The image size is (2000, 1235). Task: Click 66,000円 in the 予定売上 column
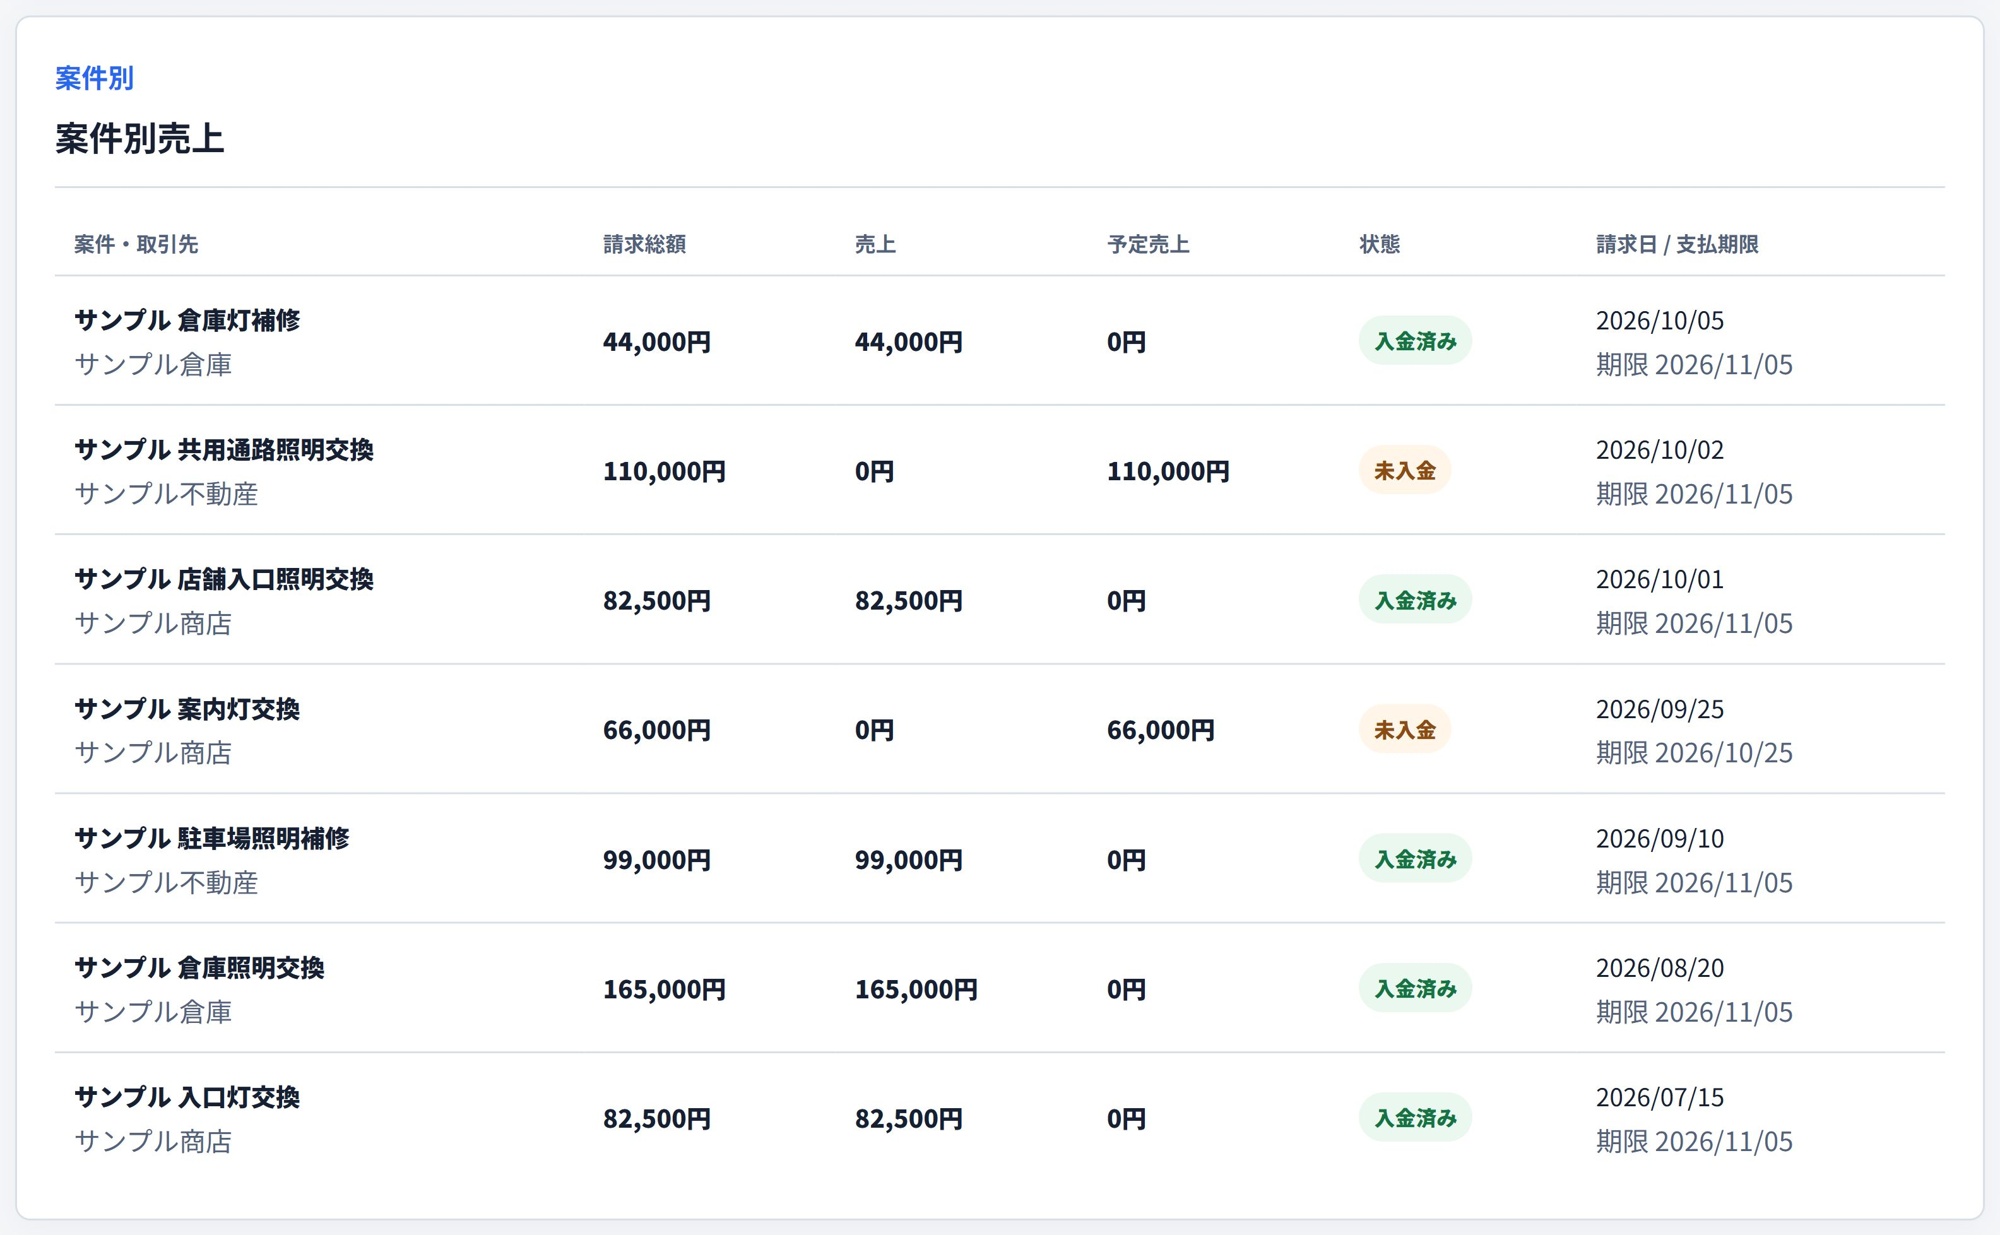pyautogui.click(x=1161, y=730)
